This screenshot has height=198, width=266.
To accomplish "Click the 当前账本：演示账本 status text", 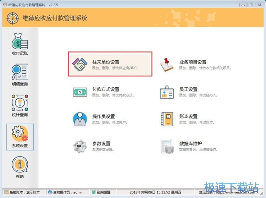I will click(x=24, y=192).
